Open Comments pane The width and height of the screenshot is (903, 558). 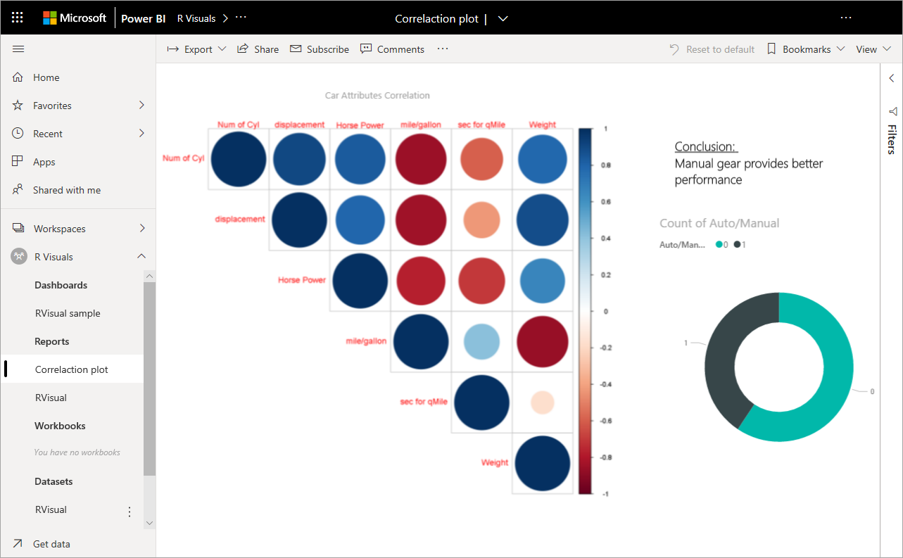tap(392, 49)
